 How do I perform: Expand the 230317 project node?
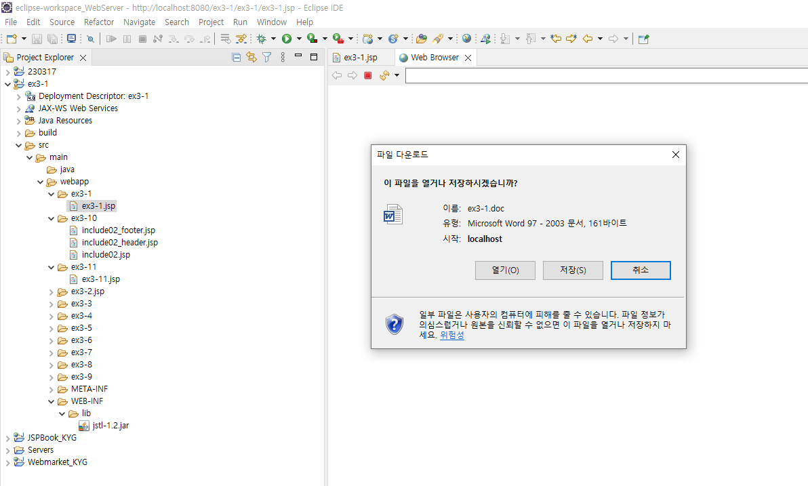[7, 72]
